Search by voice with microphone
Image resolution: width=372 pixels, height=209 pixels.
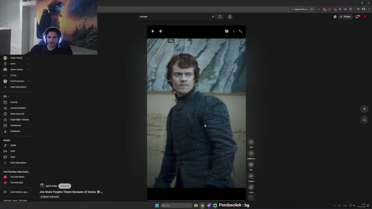[x=230, y=17]
